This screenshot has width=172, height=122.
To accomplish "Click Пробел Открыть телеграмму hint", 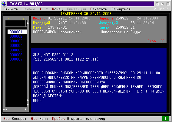I will point(78,119).
